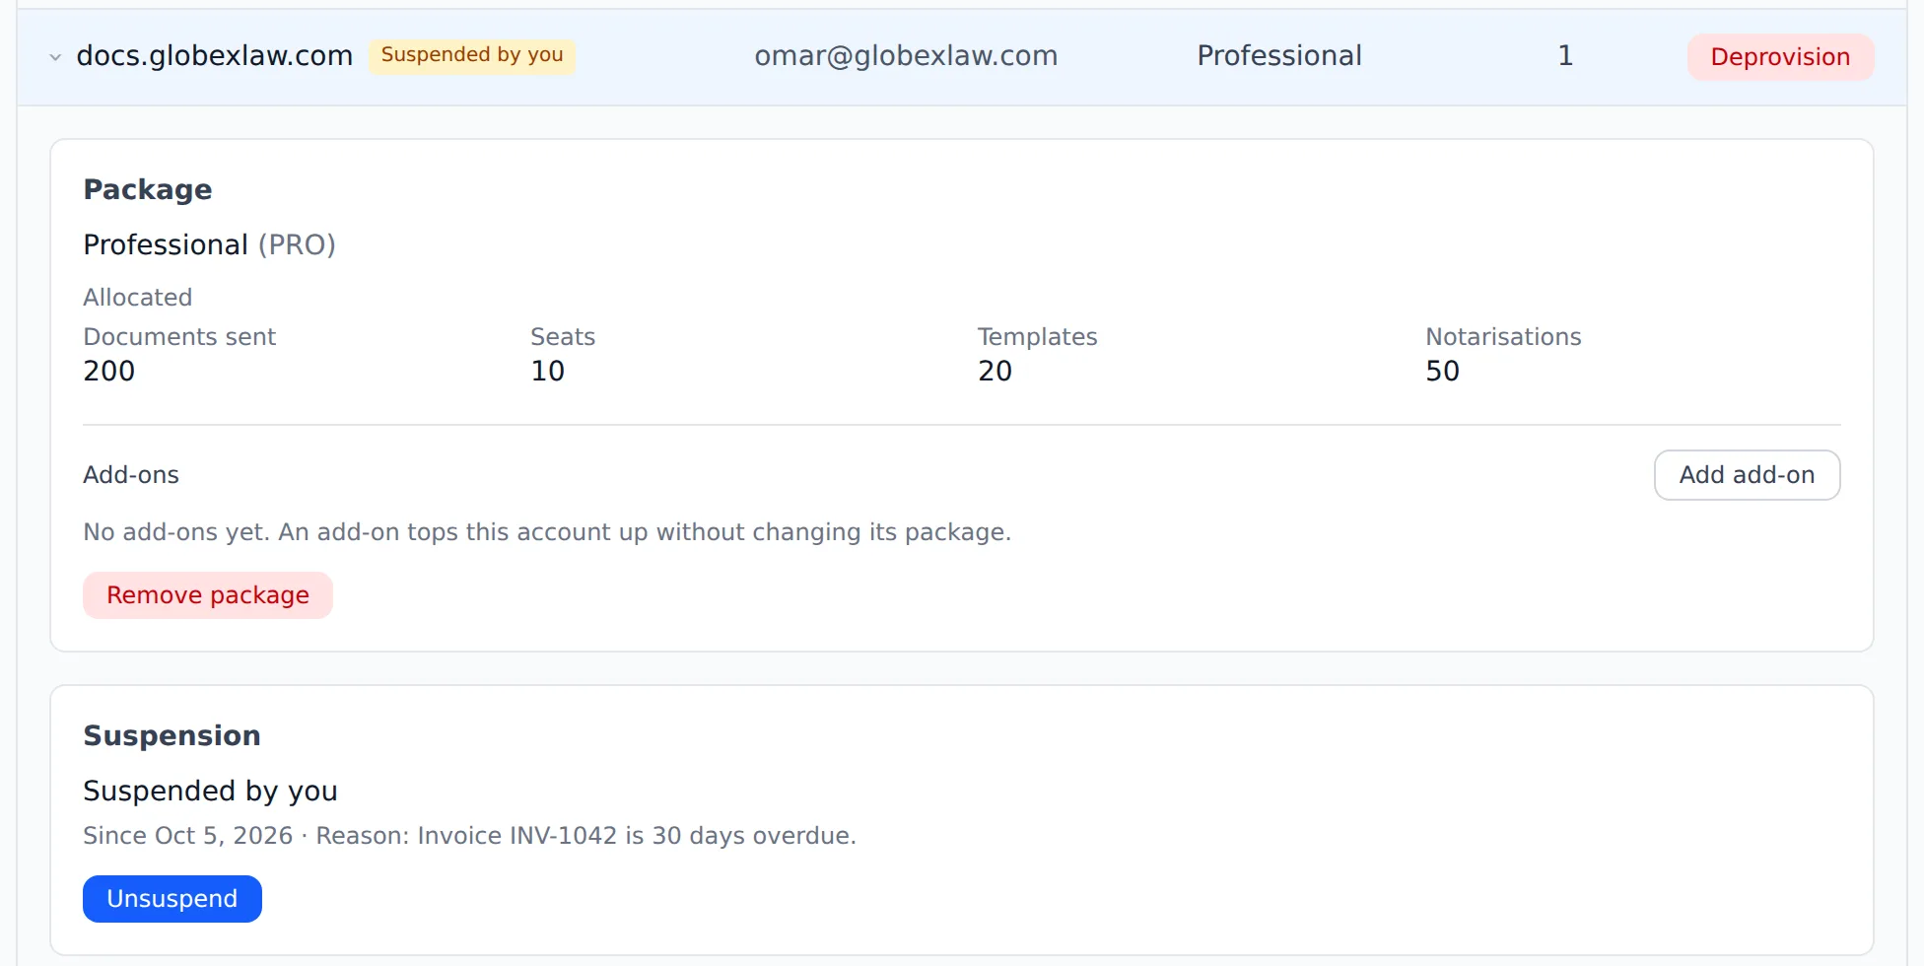This screenshot has height=966, width=1924.
Task: Click Add add-on button
Action: coord(1747,475)
